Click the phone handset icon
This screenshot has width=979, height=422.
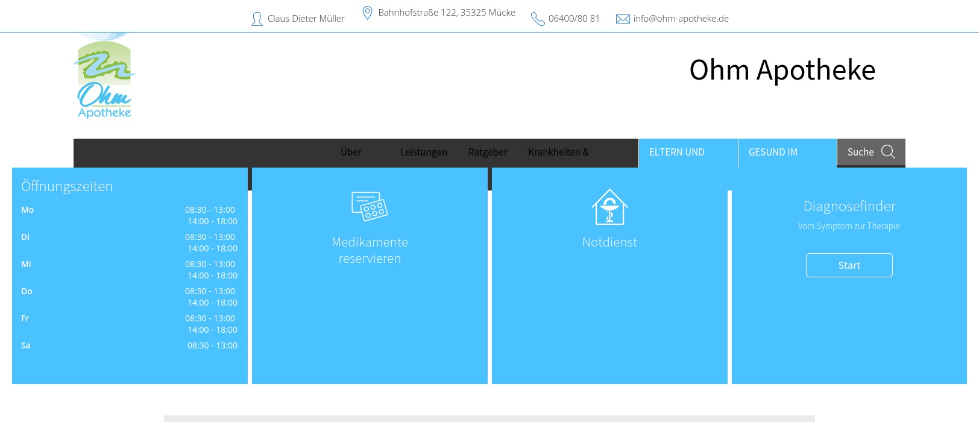click(538, 19)
